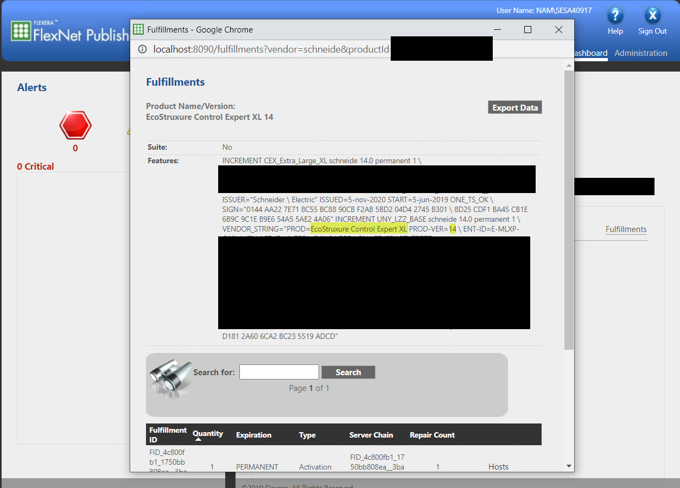680x488 pixels.
Task: Sort by Expiration column header
Action: coord(253,435)
